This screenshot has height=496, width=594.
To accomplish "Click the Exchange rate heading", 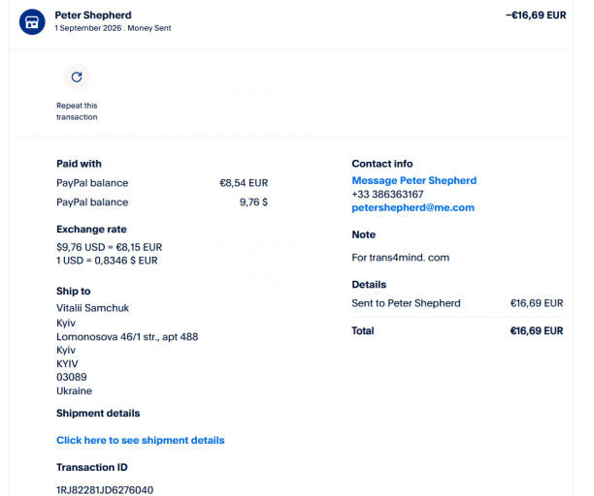I will click(x=91, y=229).
